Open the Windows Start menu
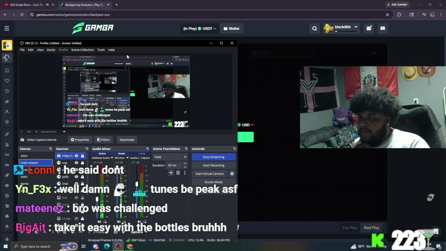The image size is (446, 251). pyautogui.click(x=6, y=246)
